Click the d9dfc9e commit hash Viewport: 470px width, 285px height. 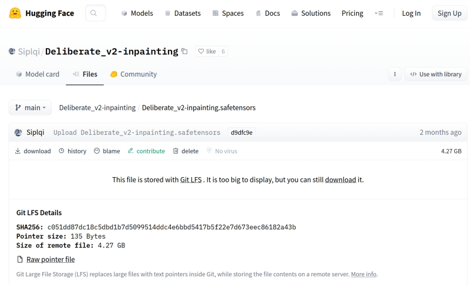241,133
